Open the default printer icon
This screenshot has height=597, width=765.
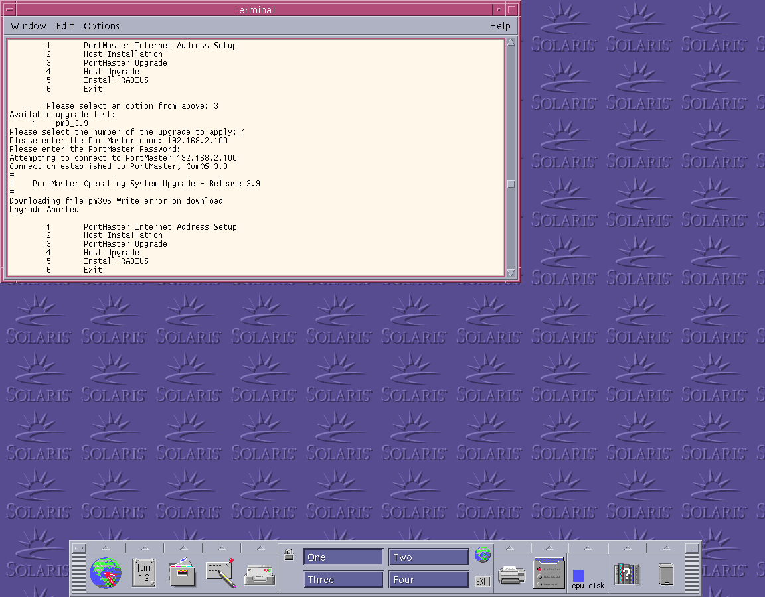click(511, 575)
